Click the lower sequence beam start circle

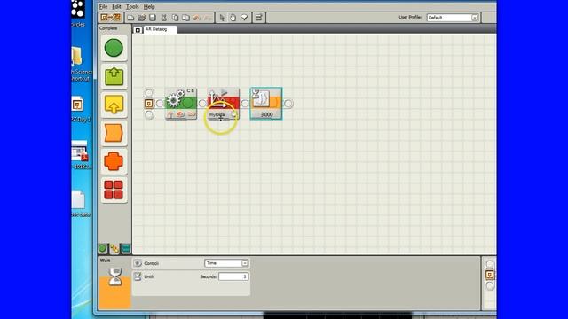(149, 114)
